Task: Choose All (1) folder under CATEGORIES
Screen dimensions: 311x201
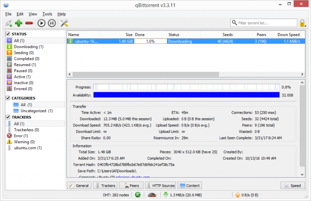Action: pyautogui.click(x=39, y=105)
